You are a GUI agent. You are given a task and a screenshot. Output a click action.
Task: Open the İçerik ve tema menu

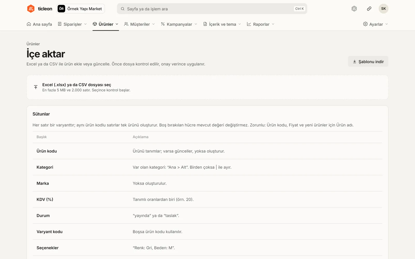click(222, 24)
